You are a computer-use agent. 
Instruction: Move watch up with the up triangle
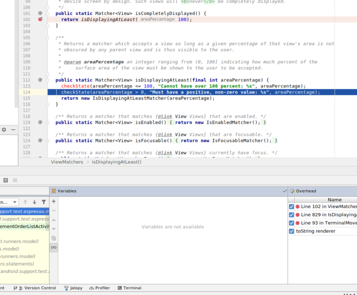(54, 220)
